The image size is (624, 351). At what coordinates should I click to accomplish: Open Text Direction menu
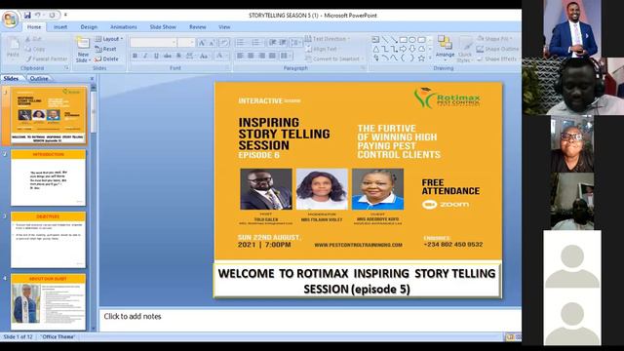[328, 39]
